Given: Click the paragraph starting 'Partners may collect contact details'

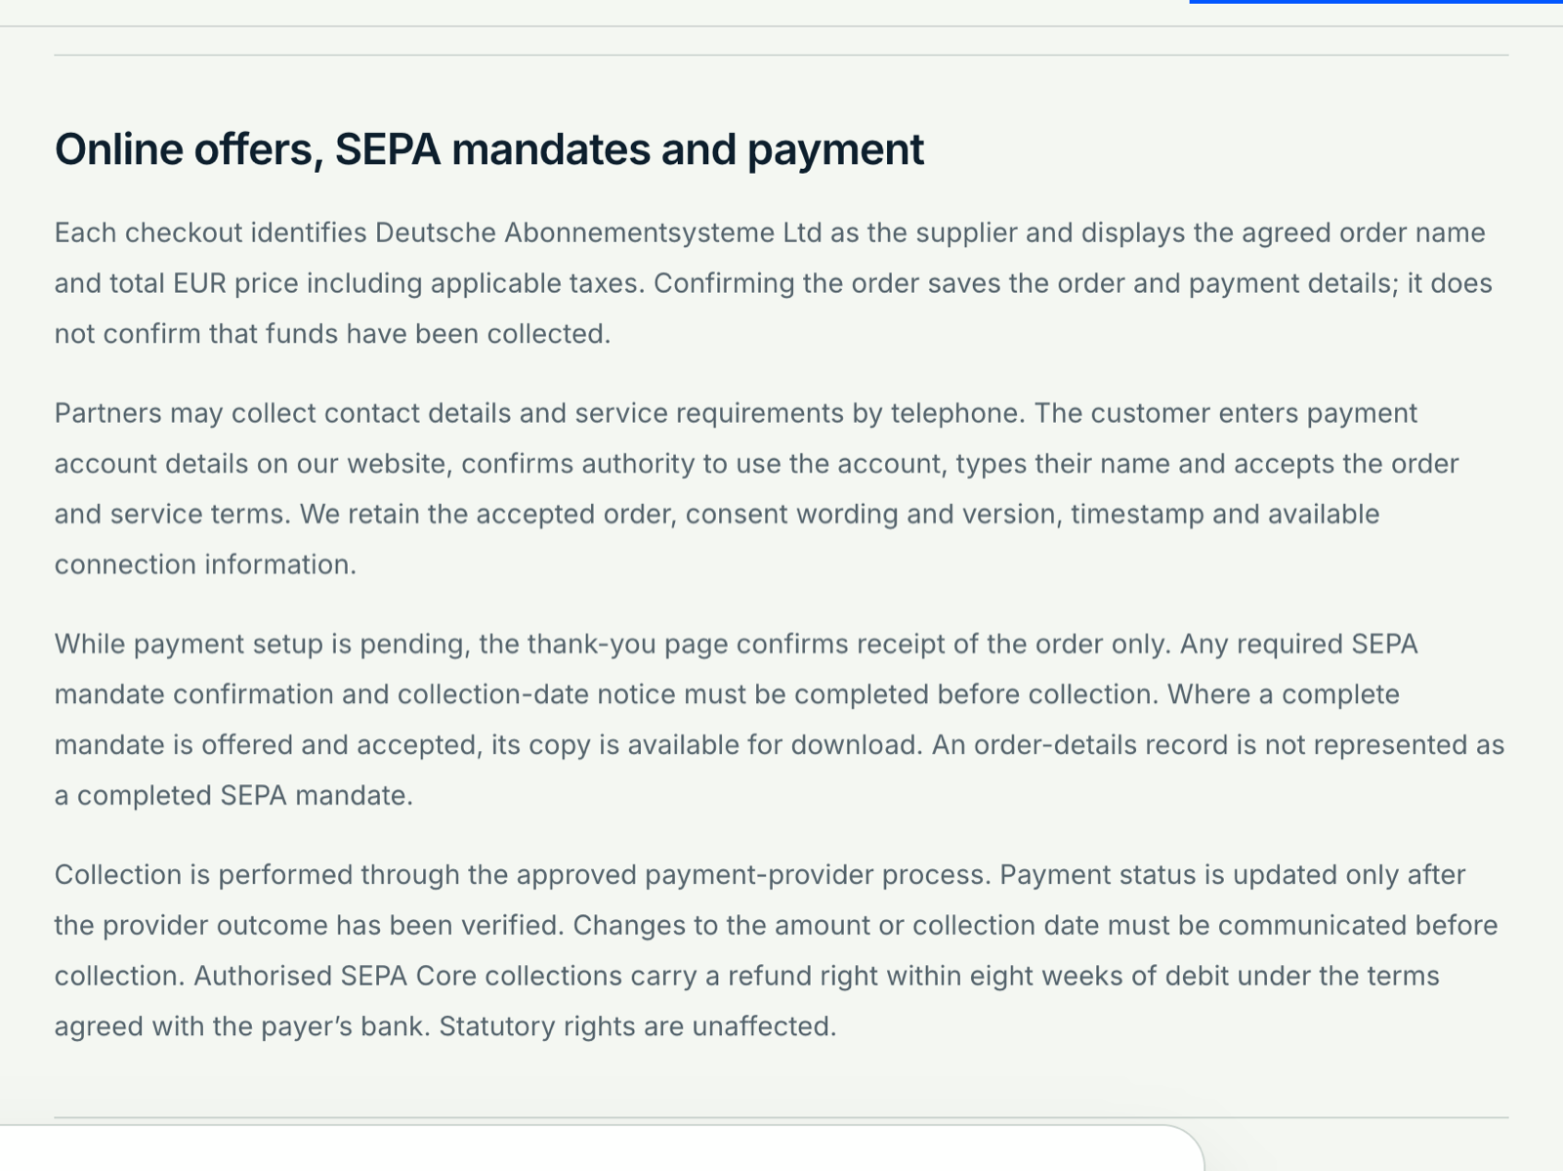Looking at the screenshot, I should 757,488.
